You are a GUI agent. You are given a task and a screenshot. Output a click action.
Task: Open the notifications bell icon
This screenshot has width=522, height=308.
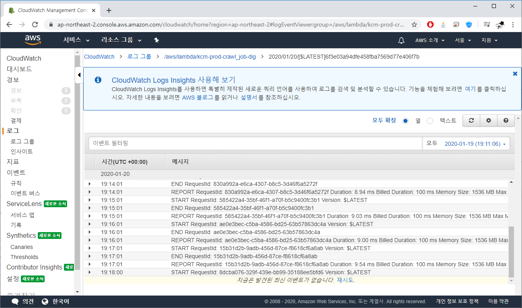(401, 40)
